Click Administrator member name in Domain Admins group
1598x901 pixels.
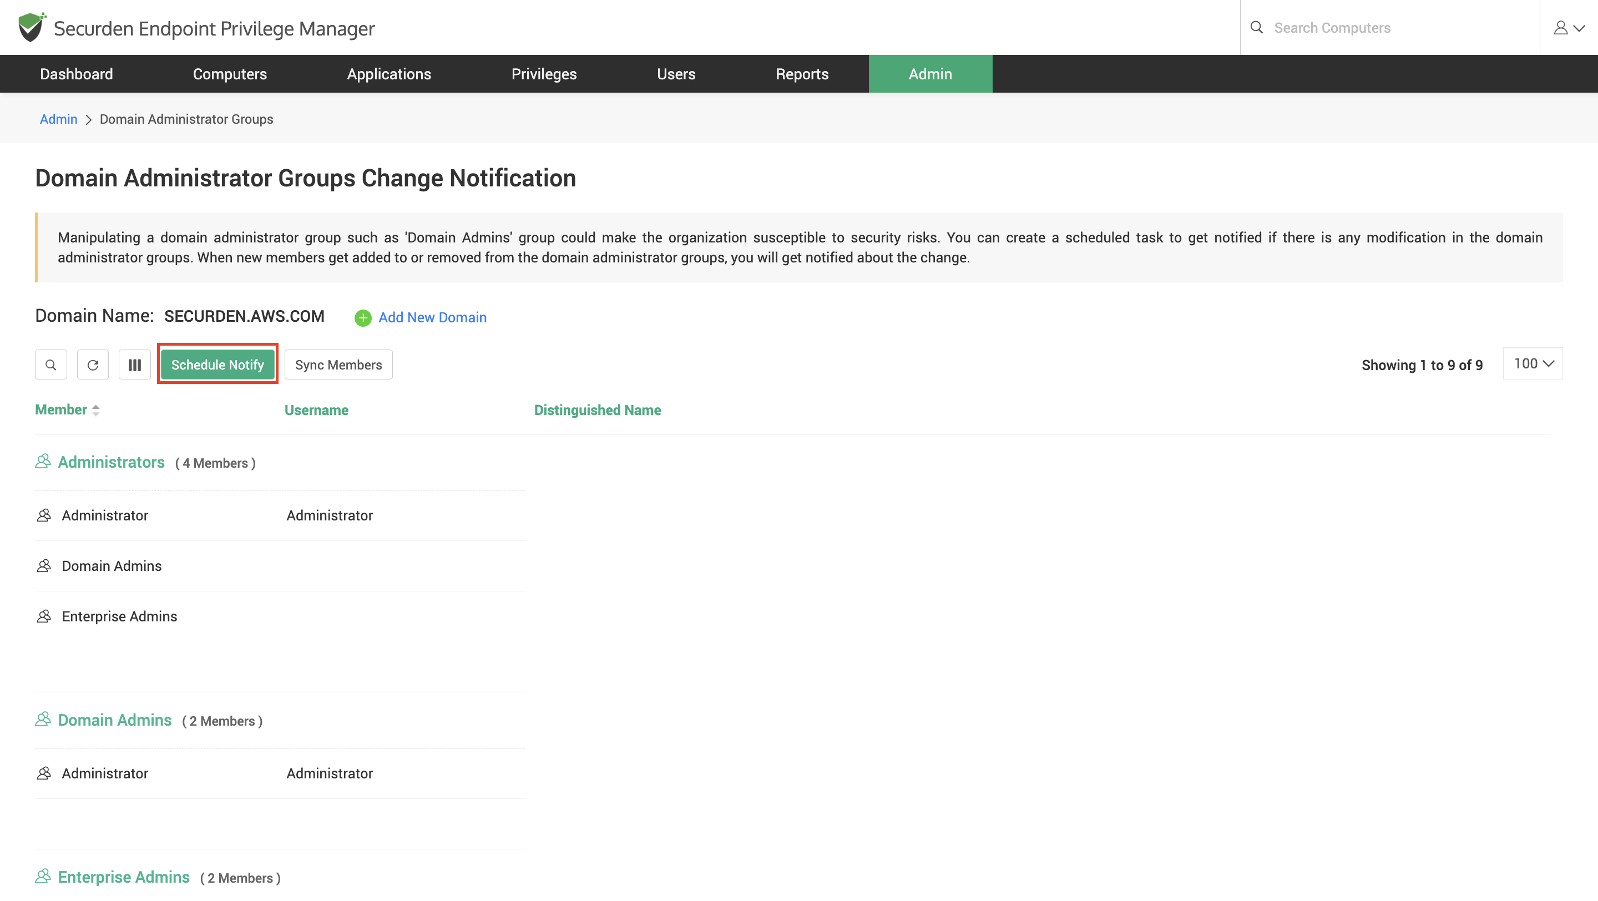105,773
